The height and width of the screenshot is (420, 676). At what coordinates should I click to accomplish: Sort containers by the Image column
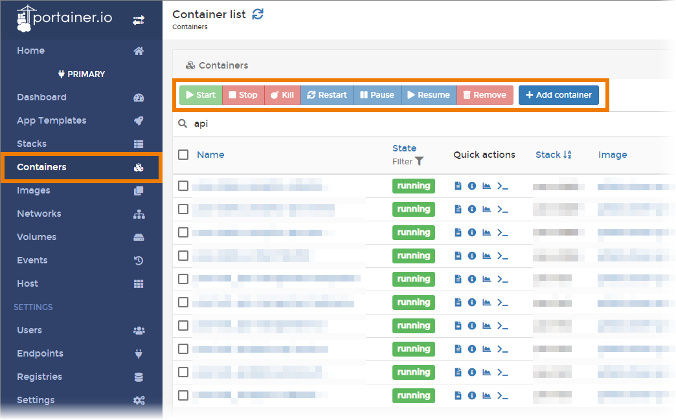(x=613, y=155)
